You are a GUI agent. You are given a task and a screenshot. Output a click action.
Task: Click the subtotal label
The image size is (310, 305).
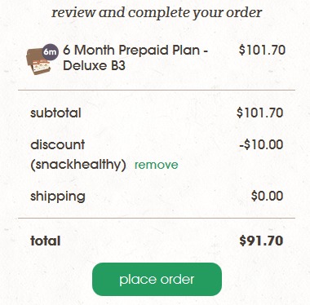55,113
